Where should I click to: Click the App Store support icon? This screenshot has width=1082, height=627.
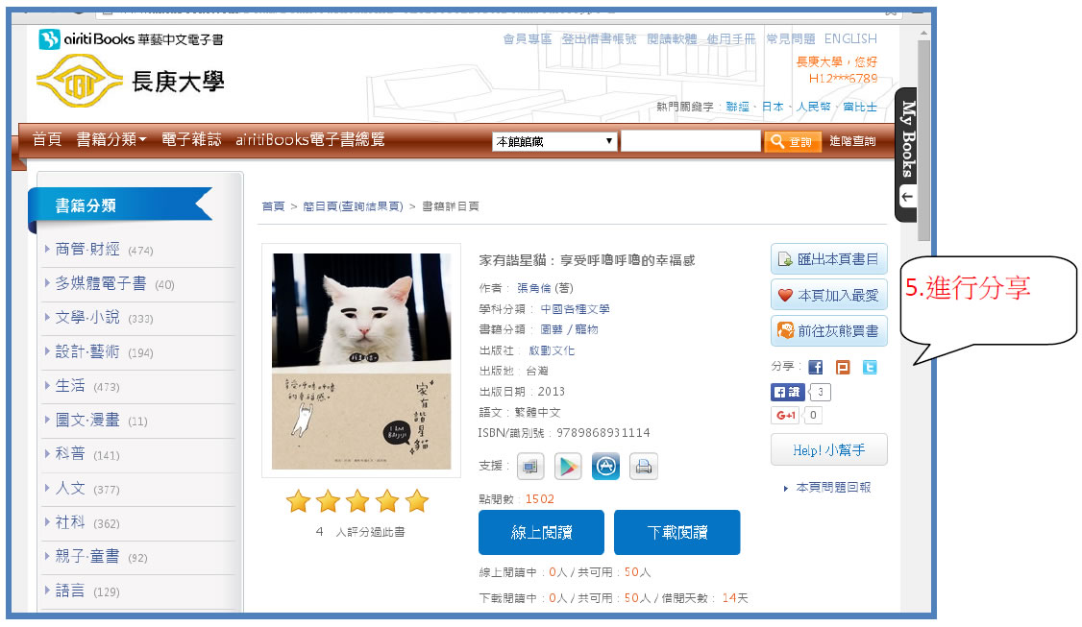tap(605, 467)
